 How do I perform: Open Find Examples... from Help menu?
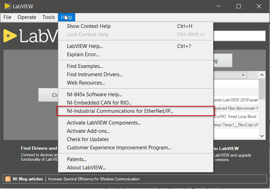(136, 66)
